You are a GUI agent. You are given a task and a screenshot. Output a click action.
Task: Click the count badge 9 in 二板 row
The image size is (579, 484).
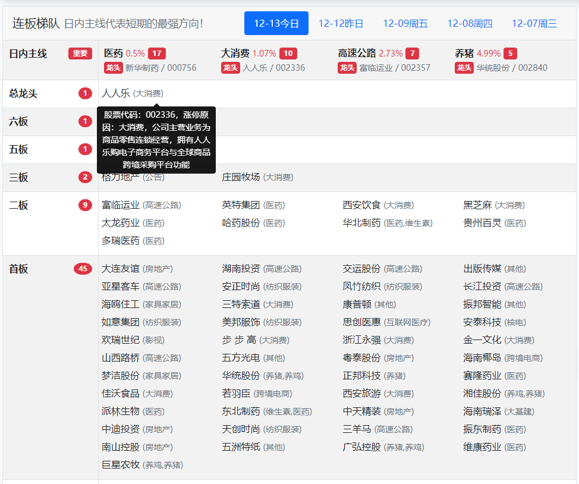(x=85, y=205)
